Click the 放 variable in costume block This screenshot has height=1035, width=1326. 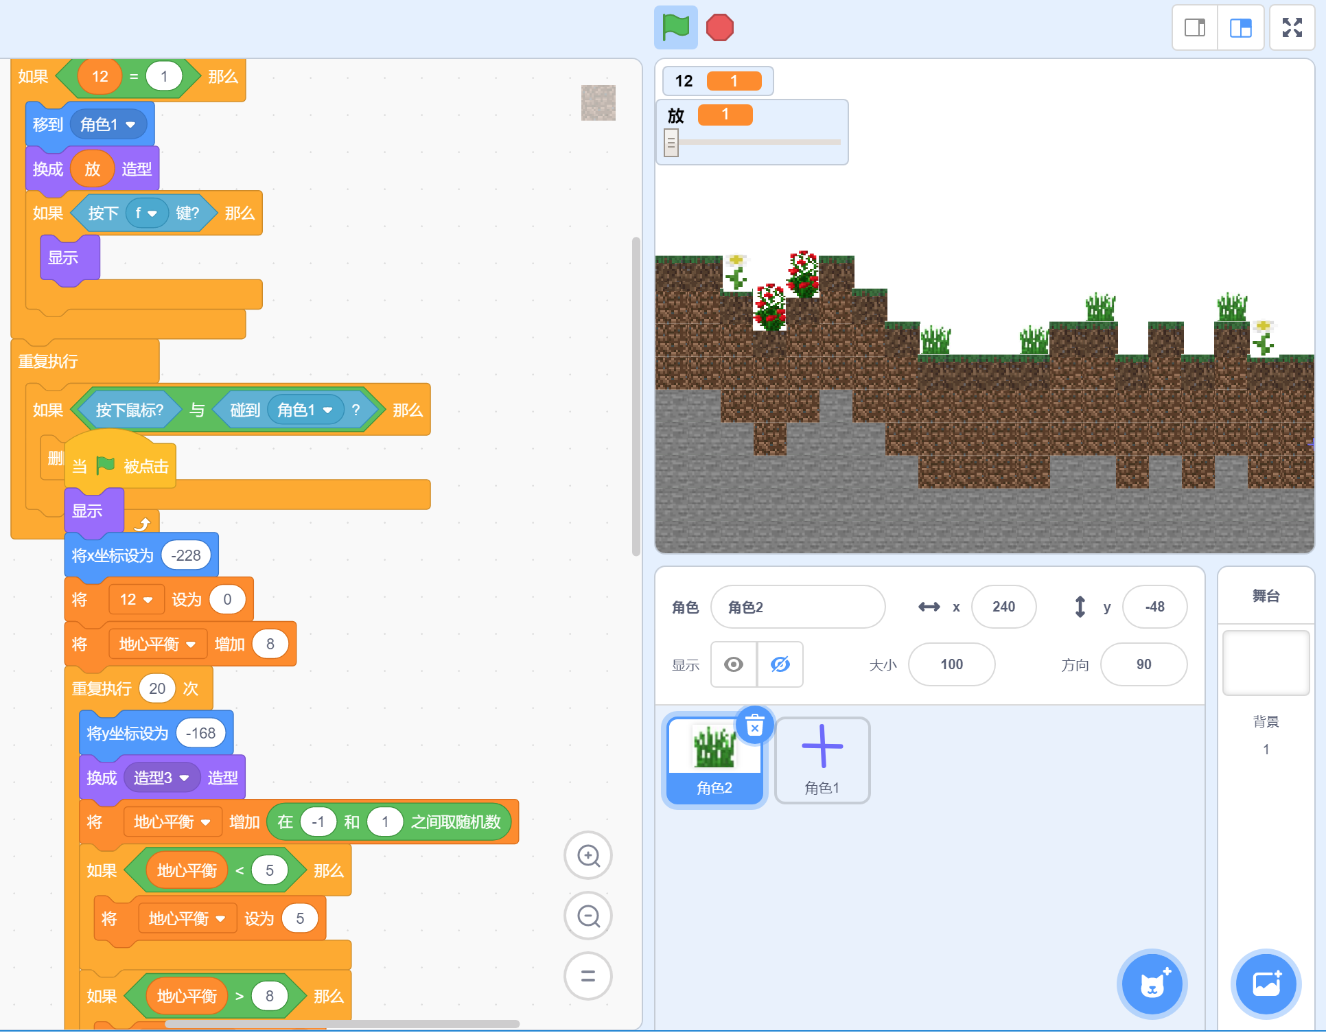point(93,169)
